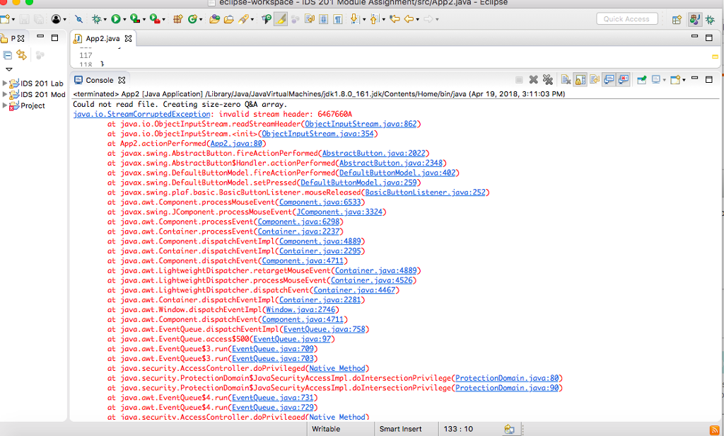
Task: Expand the IDS 201 Lab project
Action: [4, 83]
